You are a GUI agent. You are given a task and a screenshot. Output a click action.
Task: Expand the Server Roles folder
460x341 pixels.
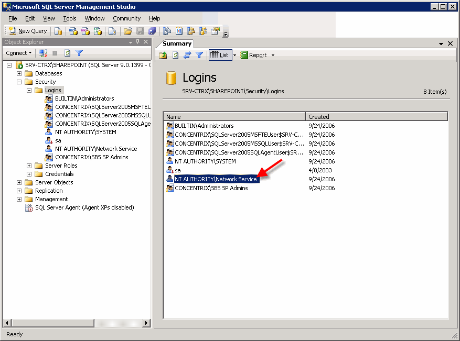[x=29, y=166]
